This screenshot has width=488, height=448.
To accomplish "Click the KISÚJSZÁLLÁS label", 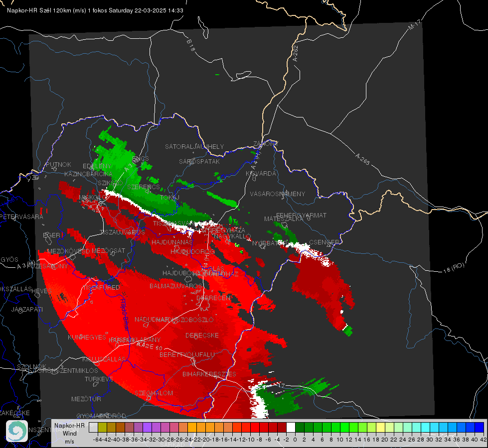I will (104, 359).
